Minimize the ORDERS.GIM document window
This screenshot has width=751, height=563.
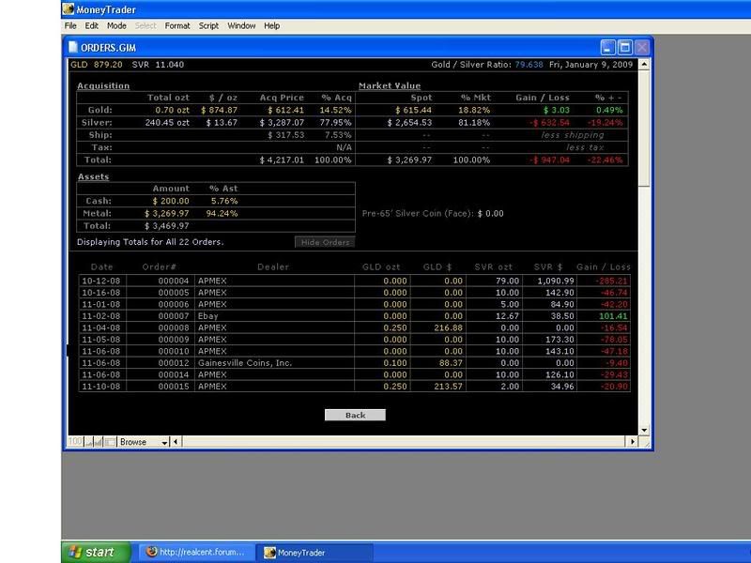(x=609, y=46)
